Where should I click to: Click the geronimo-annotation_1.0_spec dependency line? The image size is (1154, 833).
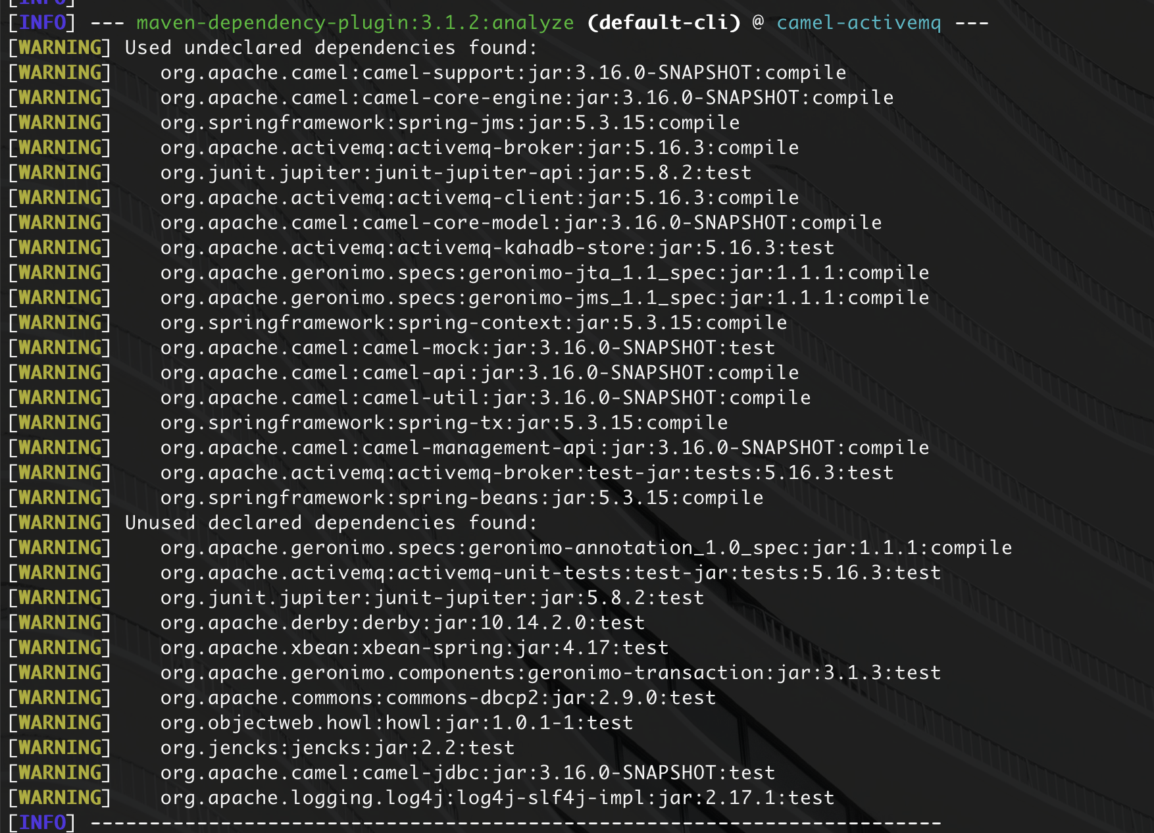[x=586, y=548]
